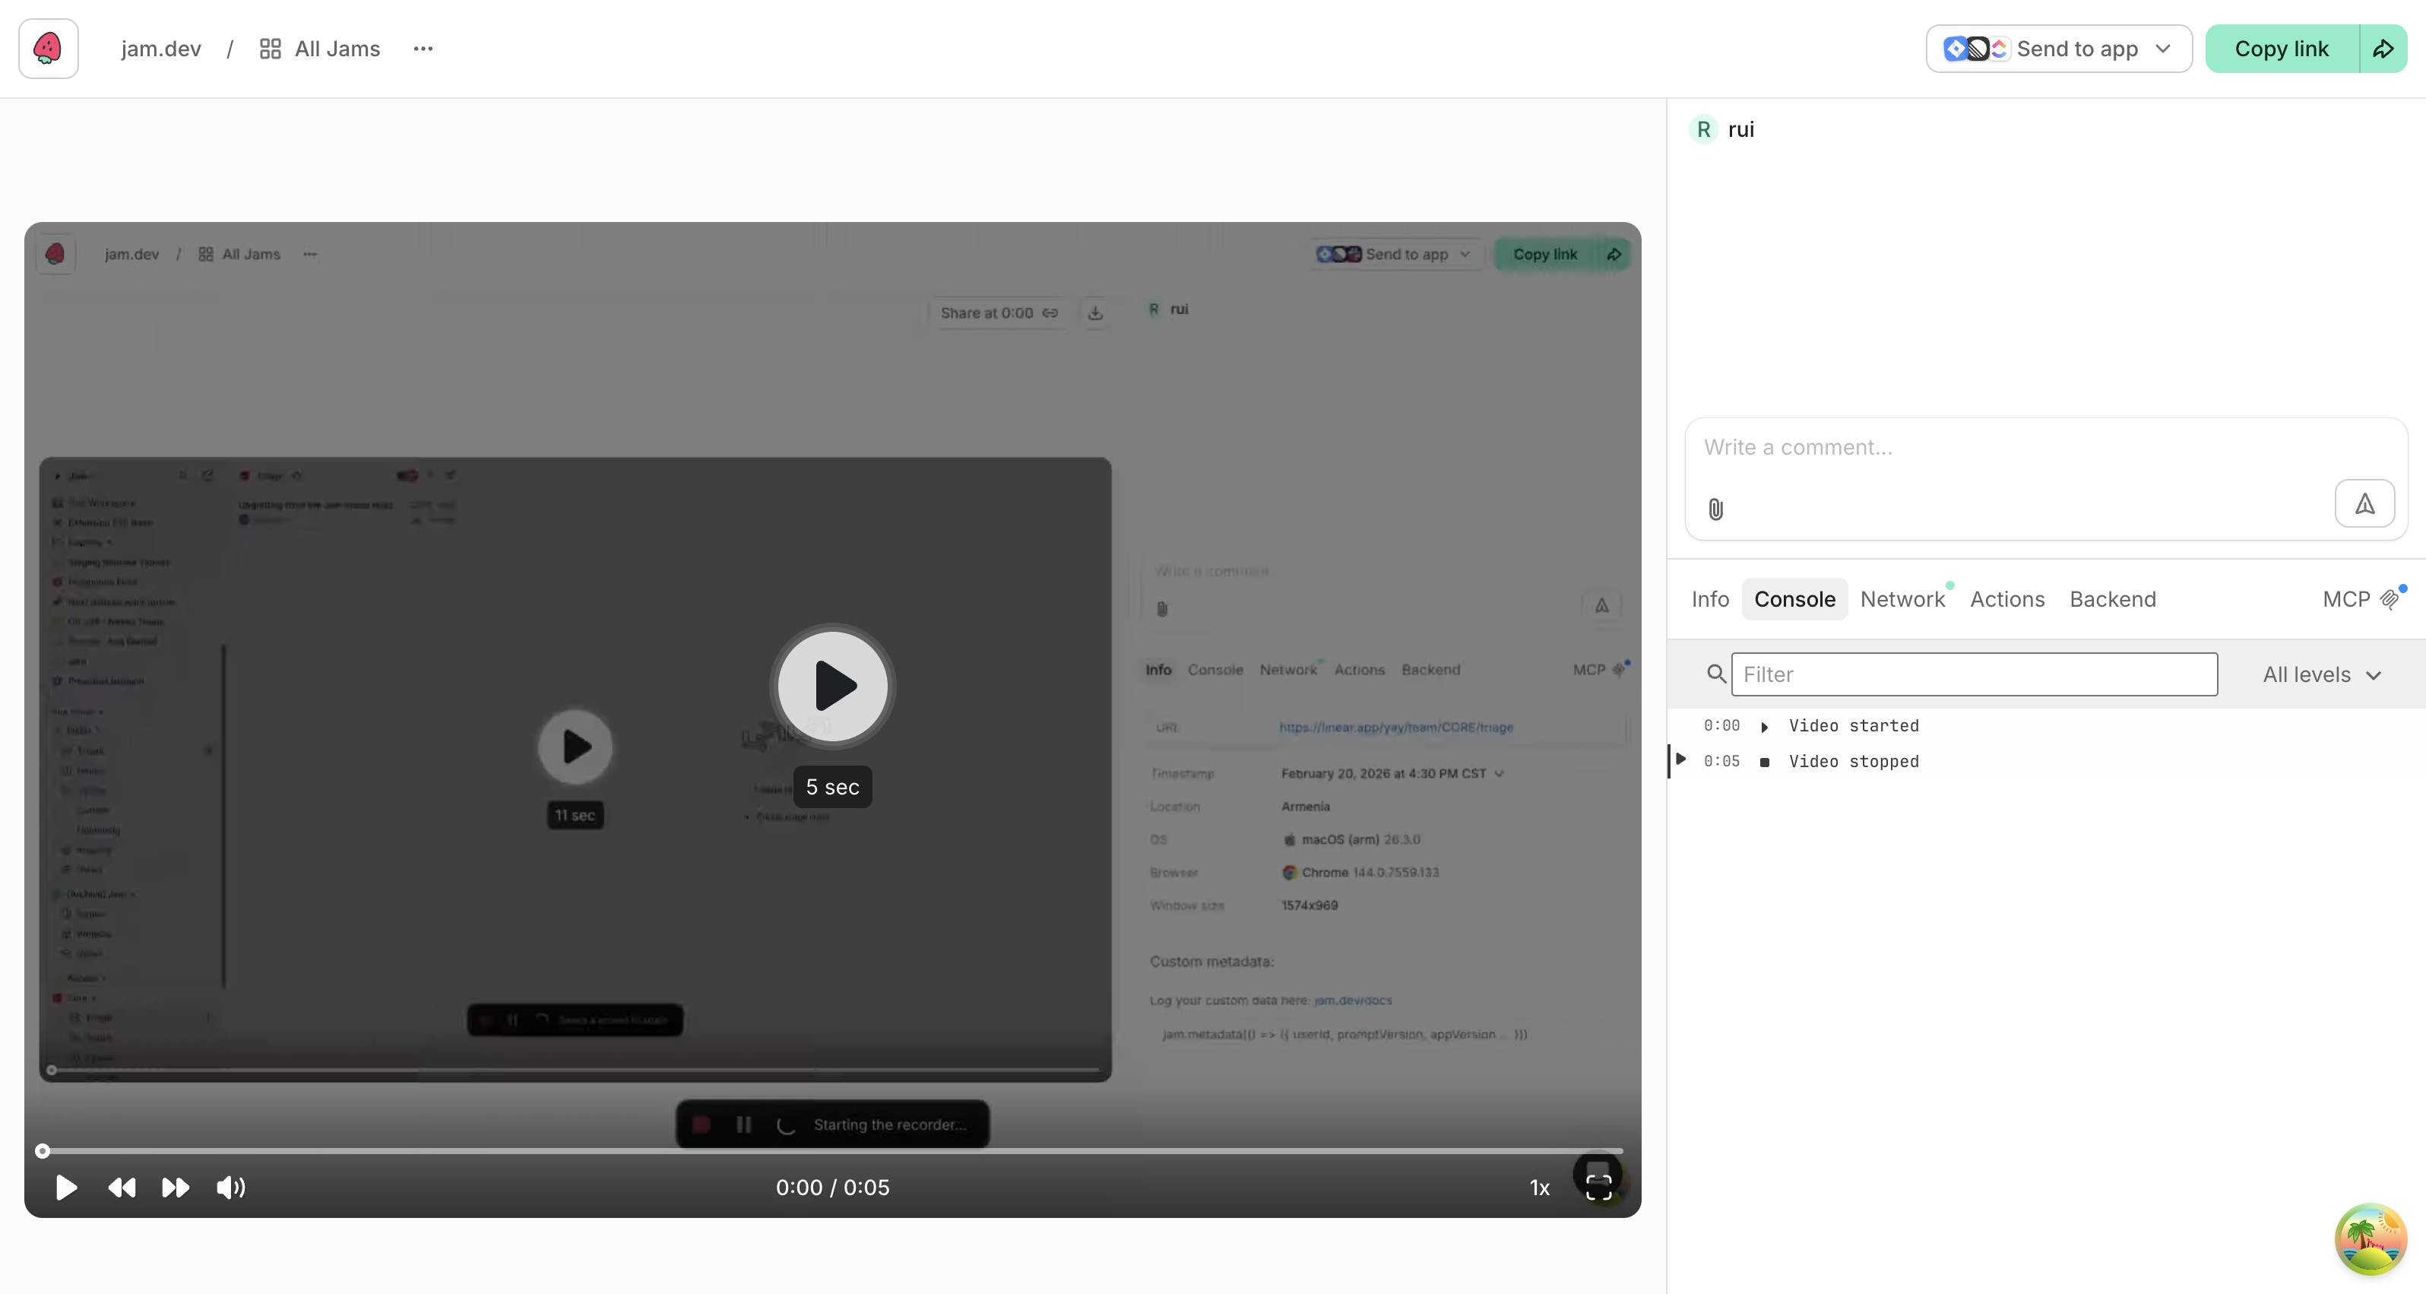
Task: Click the Copy link button
Action: point(2281,49)
